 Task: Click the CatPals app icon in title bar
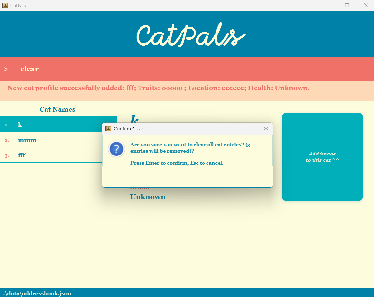[x=5, y=5]
